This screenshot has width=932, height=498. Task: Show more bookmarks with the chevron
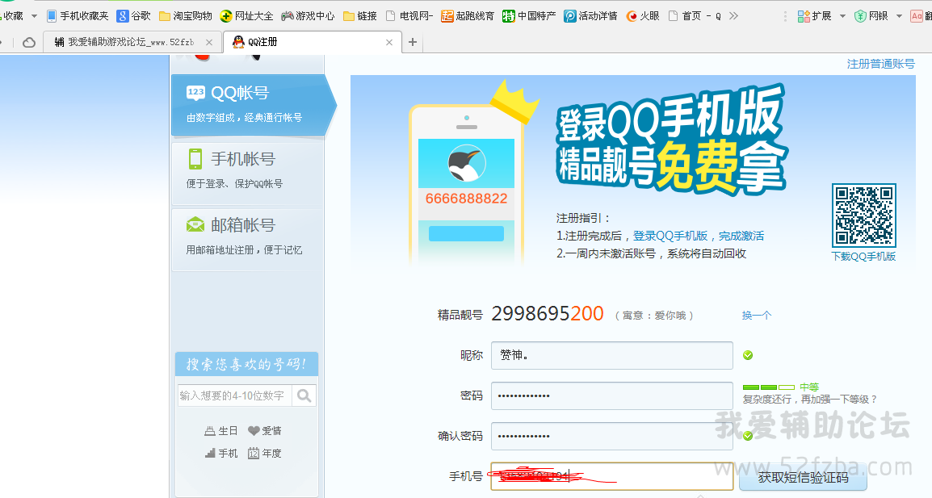tap(733, 16)
